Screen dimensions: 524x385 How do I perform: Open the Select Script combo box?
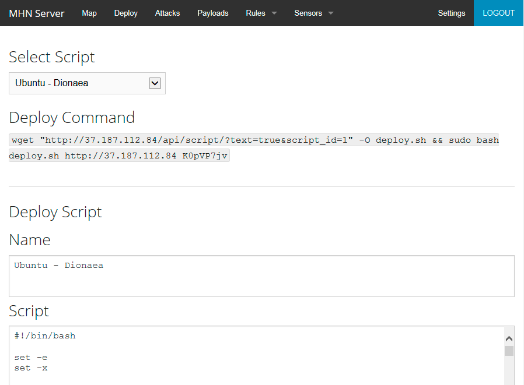[87, 83]
